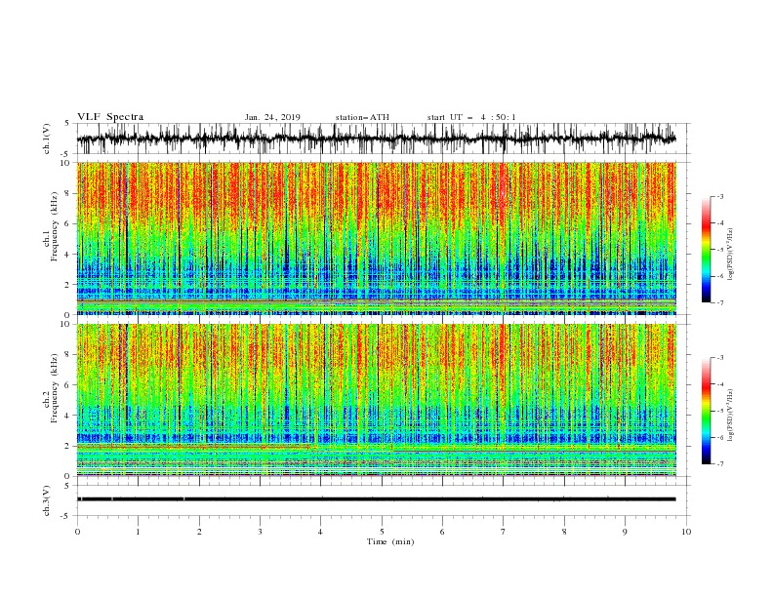The width and height of the screenshot is (773, 597).
Task: Click time-axis tick label '8'
Action: pos(564,532)
